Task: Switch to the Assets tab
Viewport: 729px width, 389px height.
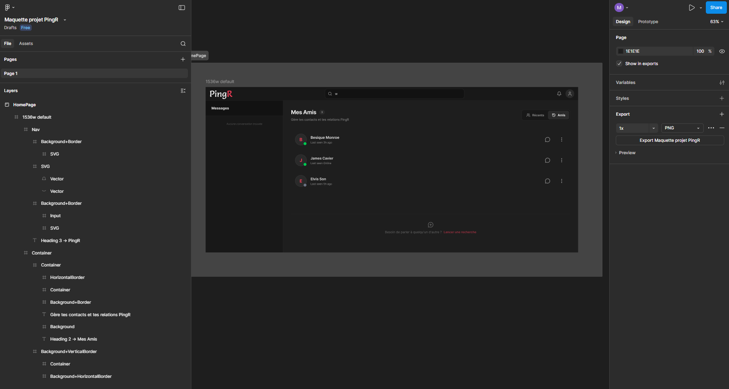Action: (x=26, y=44)
